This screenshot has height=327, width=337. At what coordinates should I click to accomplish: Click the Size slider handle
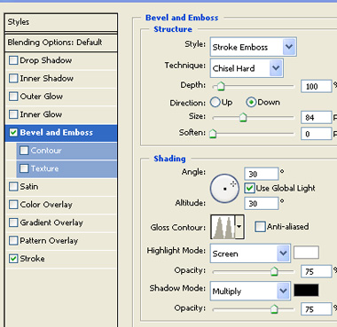coord(243,117)
